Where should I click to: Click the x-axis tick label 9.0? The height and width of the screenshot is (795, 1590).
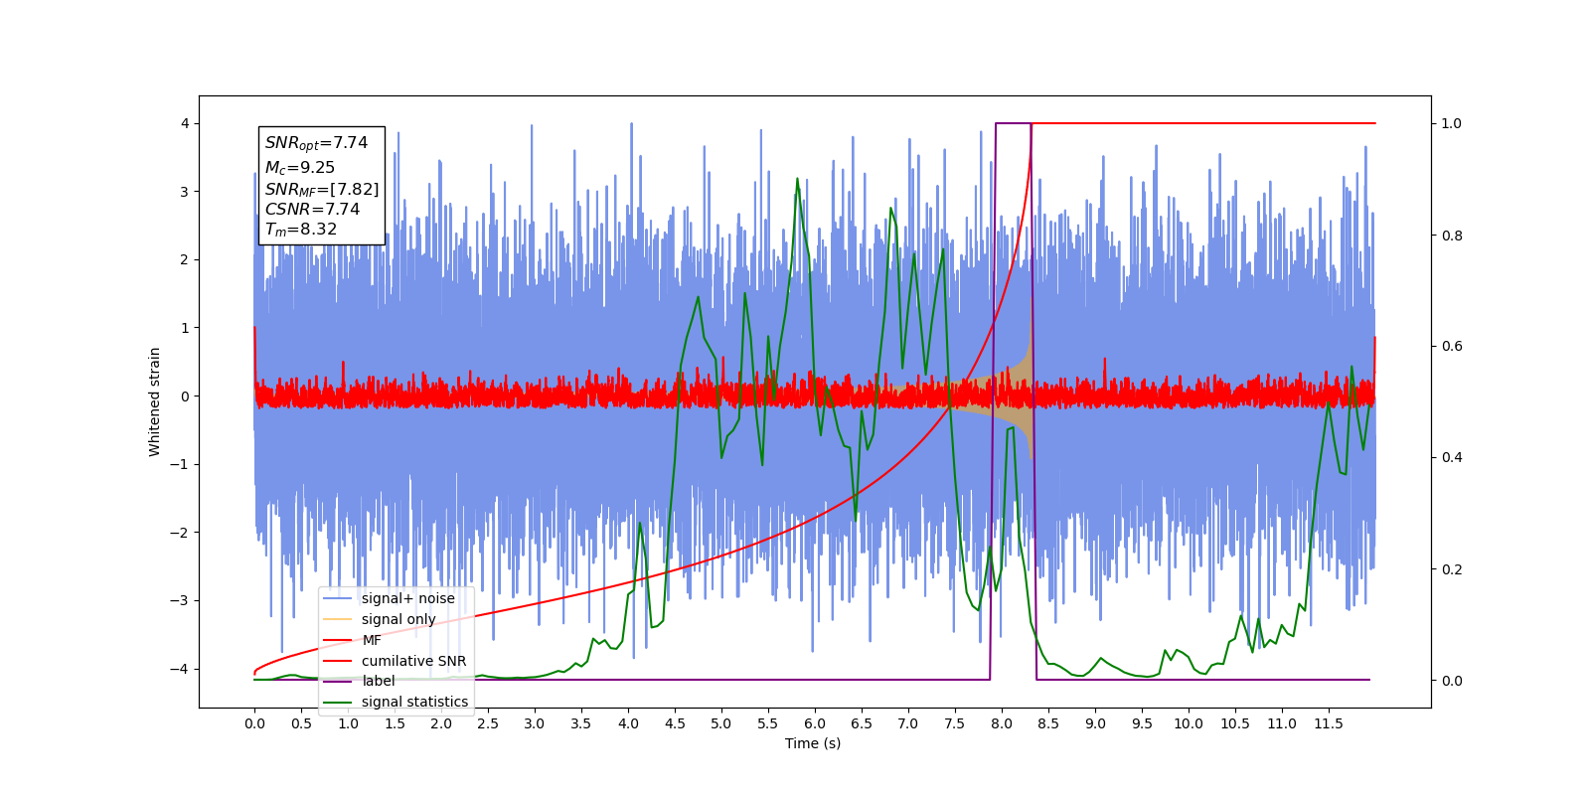[x=1095, y=723]
